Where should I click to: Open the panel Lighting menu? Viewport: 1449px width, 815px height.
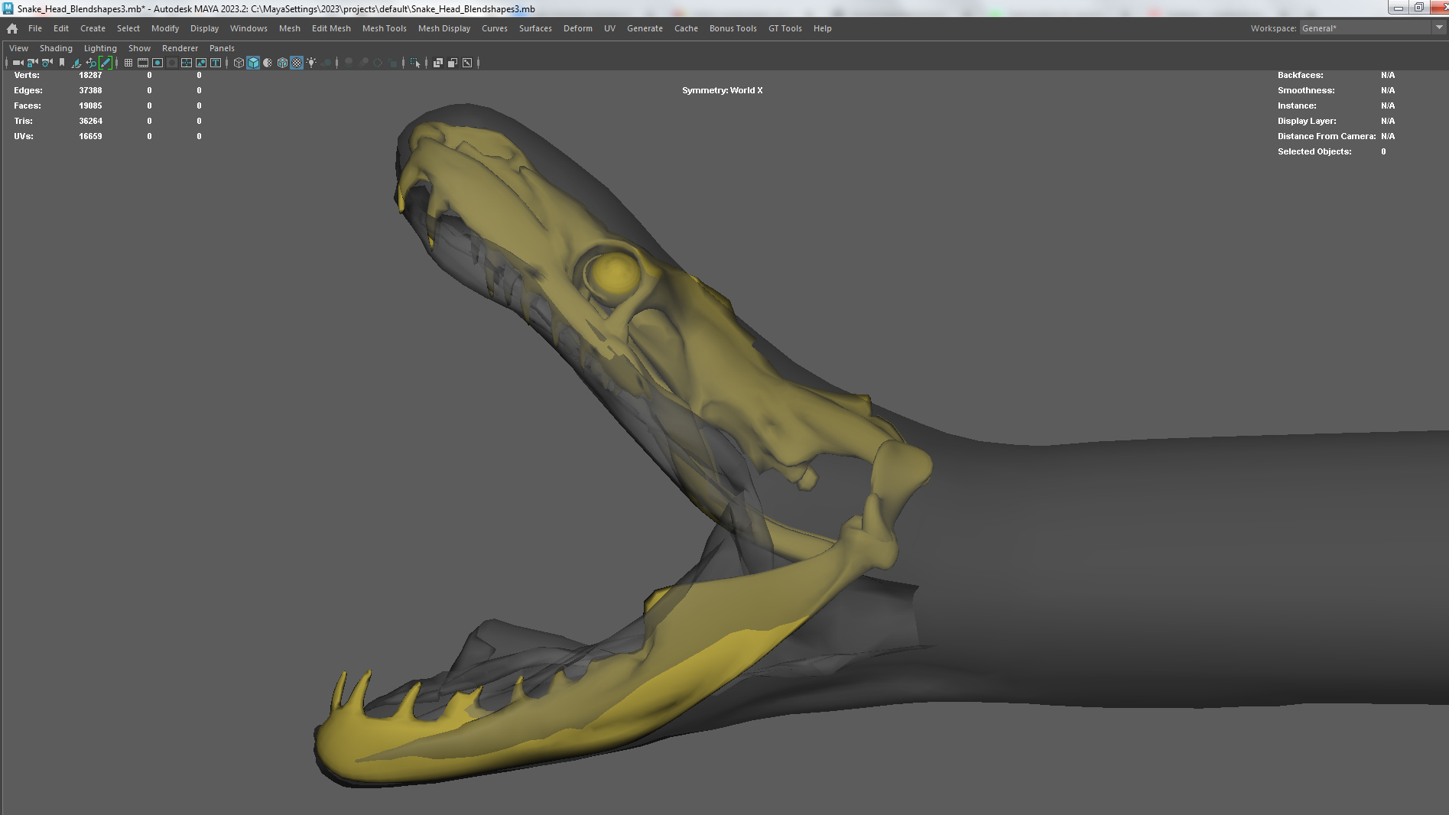point(100,48)
